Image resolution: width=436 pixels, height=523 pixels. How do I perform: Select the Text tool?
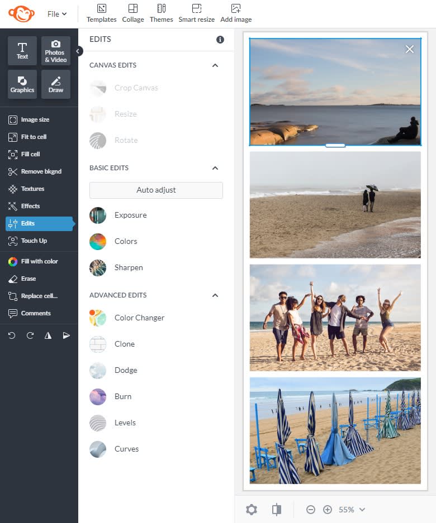[x=22, y=51]
